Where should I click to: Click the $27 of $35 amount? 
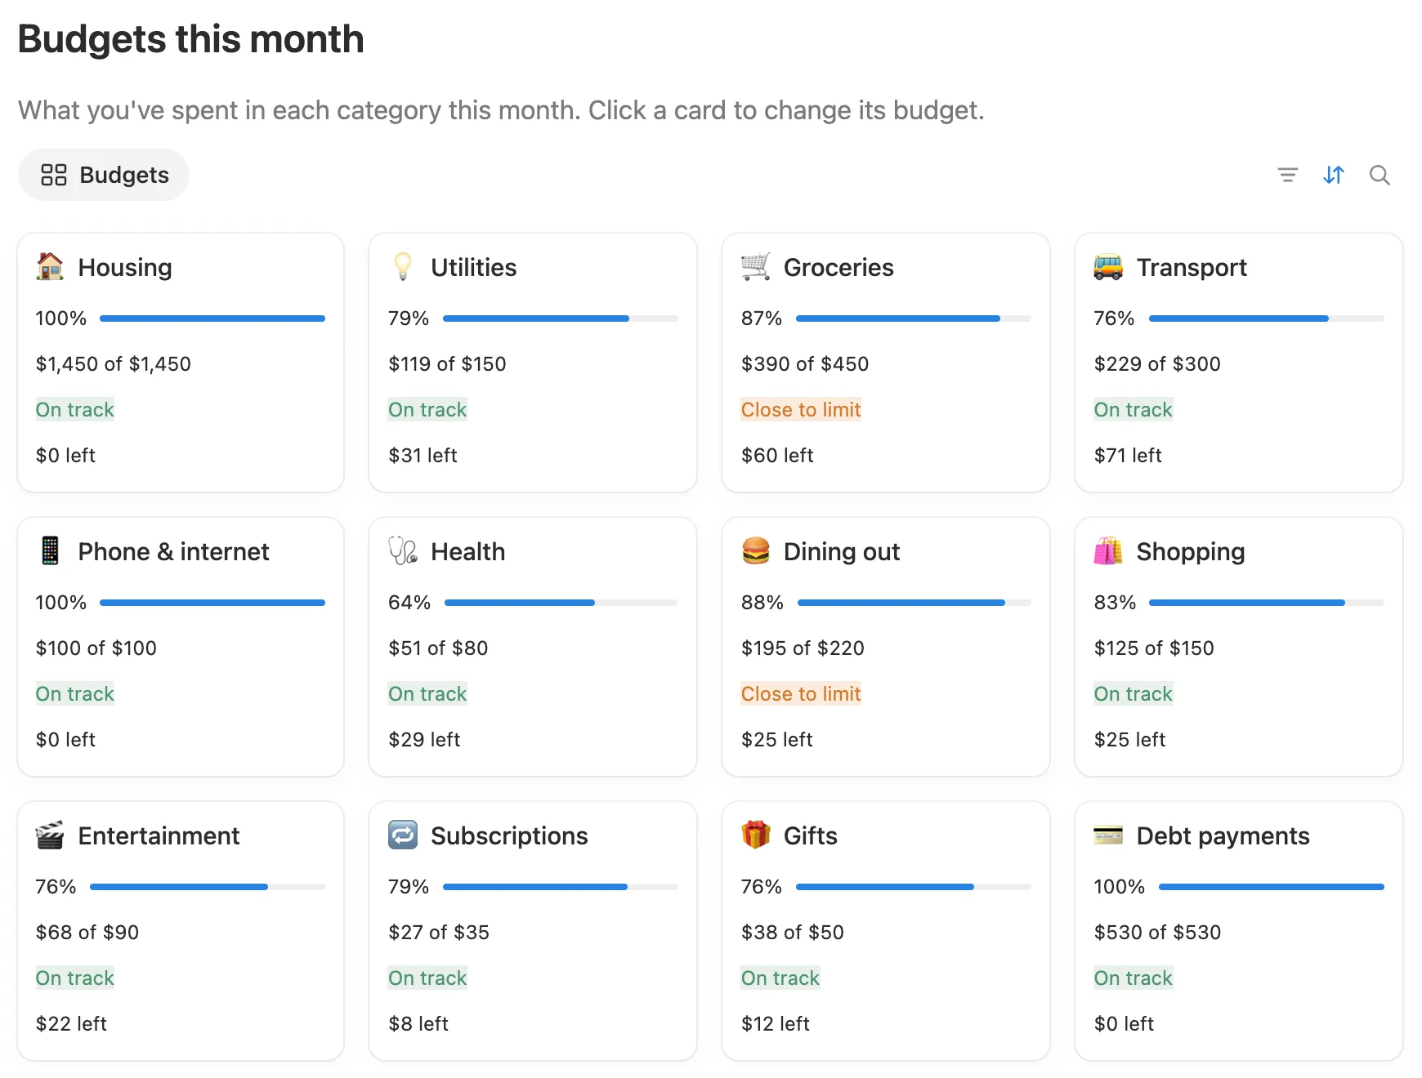point(439,932)
